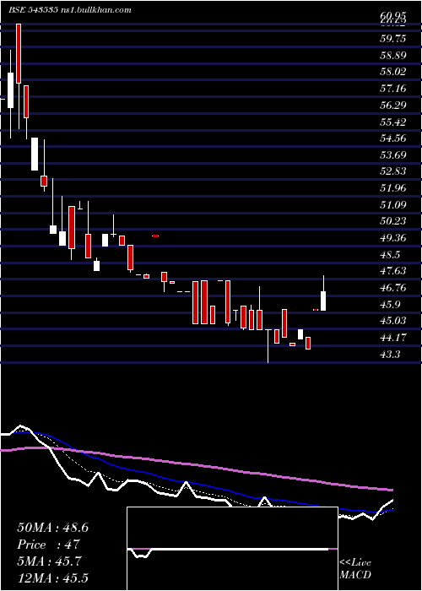Select the 60.95 price axis label
Viewport: 422px width, 591px height.
pyautogui.click(x=393, y=16)
